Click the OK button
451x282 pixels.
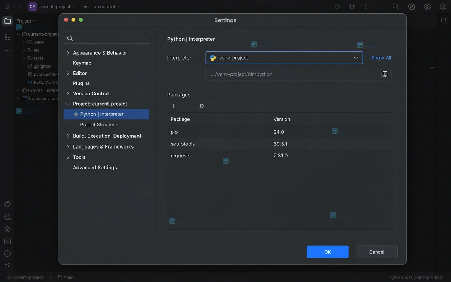pyautogui.click(x=328, y=252)
